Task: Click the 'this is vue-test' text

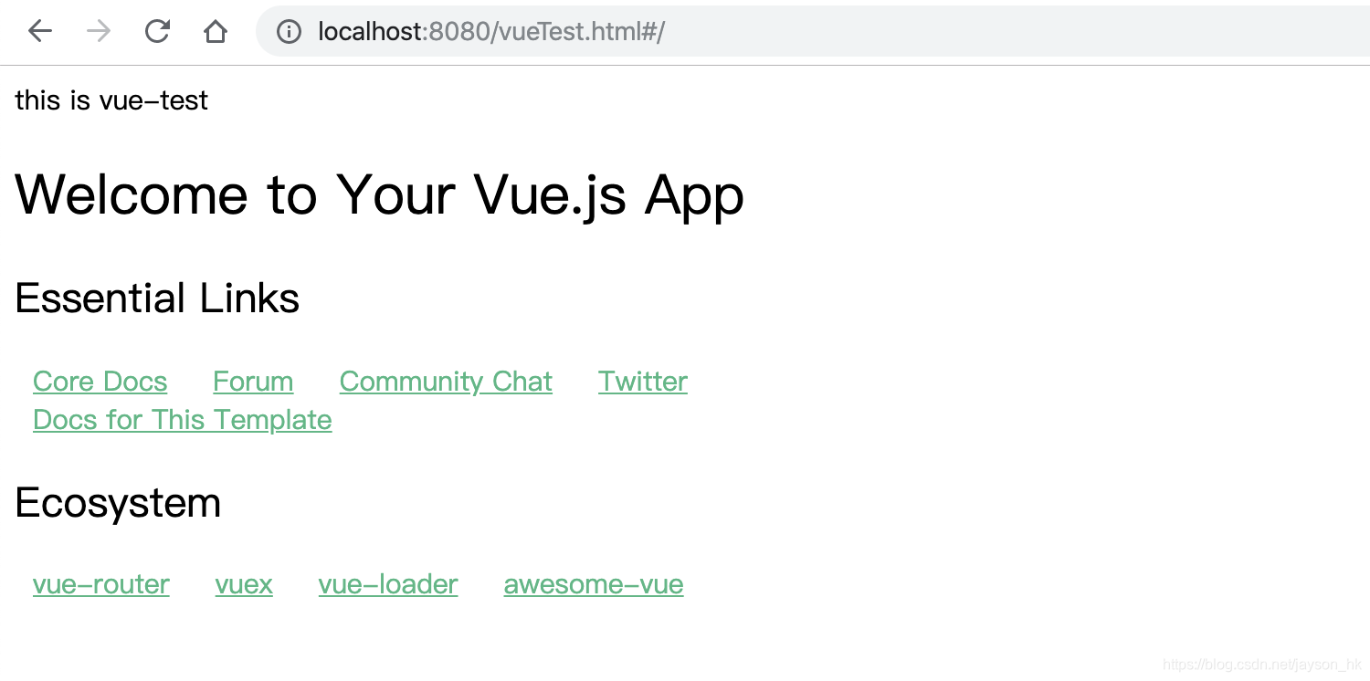Action: [x=111, y=100]
